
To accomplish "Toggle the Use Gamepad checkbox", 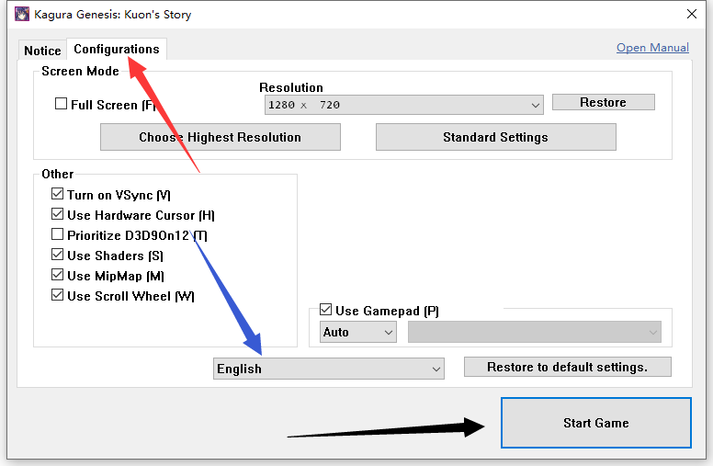I will click(325, 311).
